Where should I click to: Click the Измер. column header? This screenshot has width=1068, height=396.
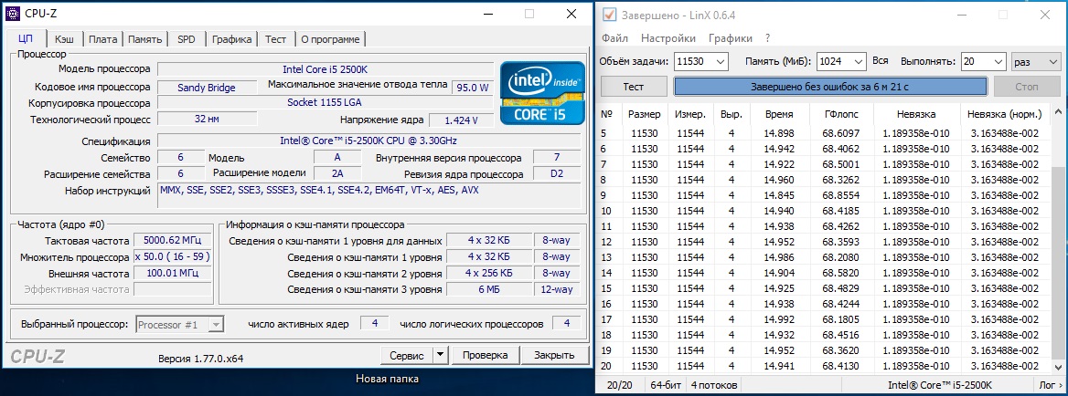(690, 114)
